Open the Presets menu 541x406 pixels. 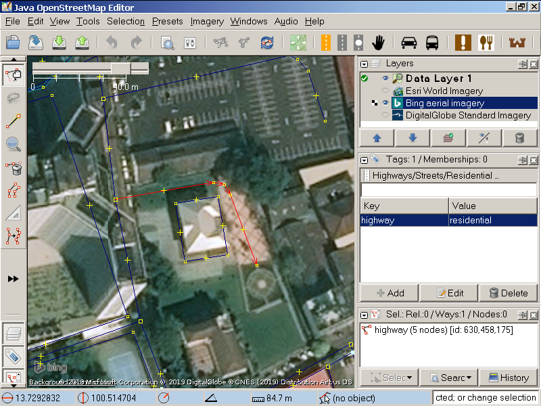pos(167,21)
